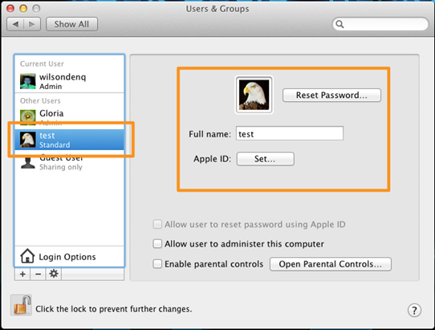Click the Full name text field
This screenshot has height=330, width=435.
(x=290, y=133)
